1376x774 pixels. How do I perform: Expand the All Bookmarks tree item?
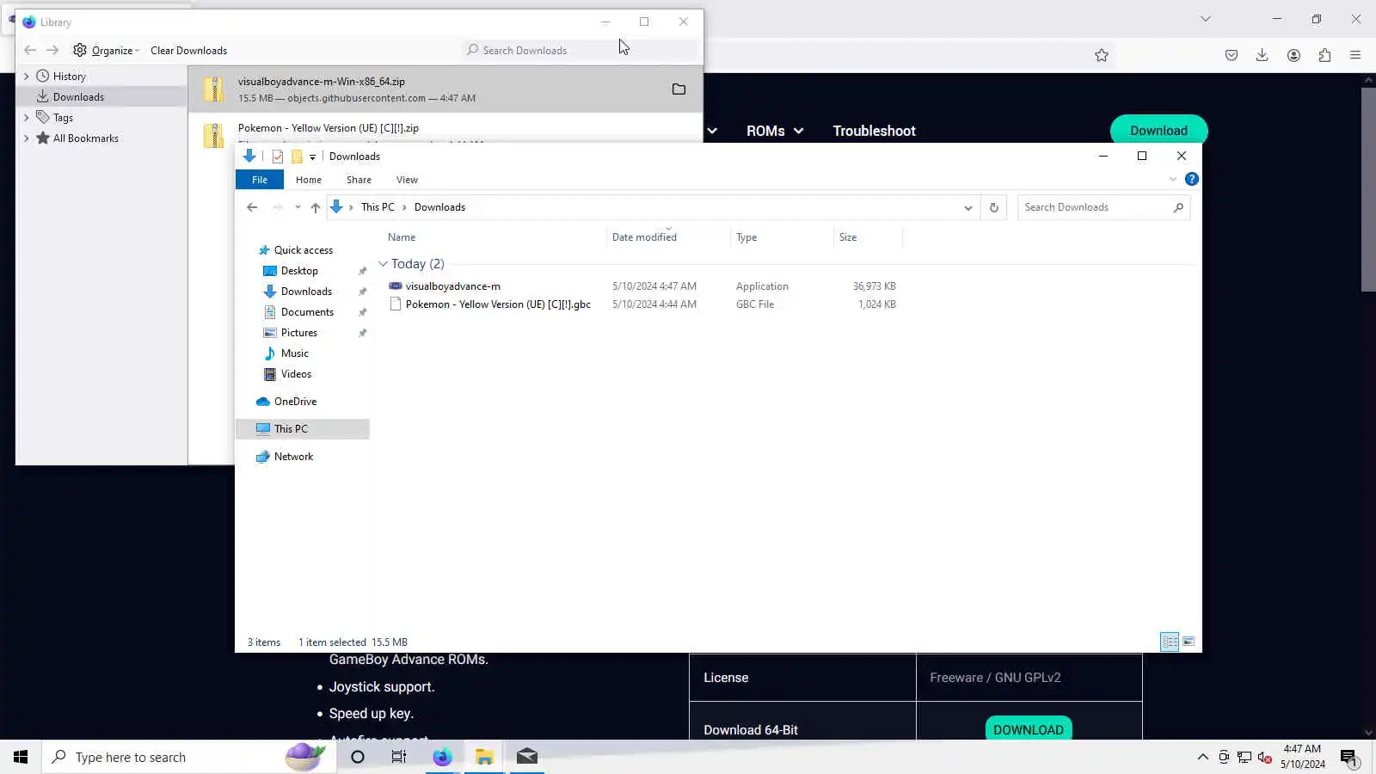click(x=26, y=138)
